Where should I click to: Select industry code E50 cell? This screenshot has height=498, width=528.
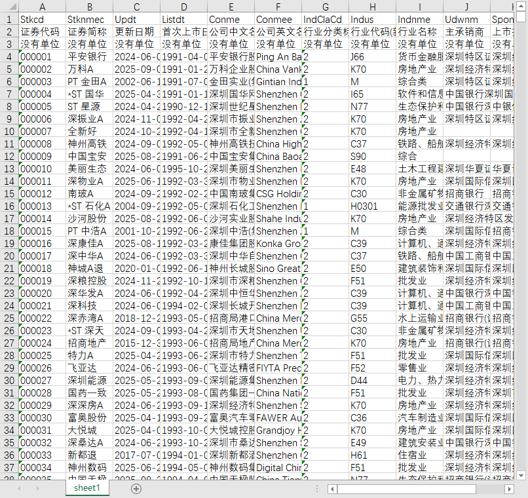click(373, 269)
